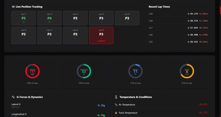Click the L19 lap time row
Viewport: 221px width, 117px height.
click(x=178, y=14)
